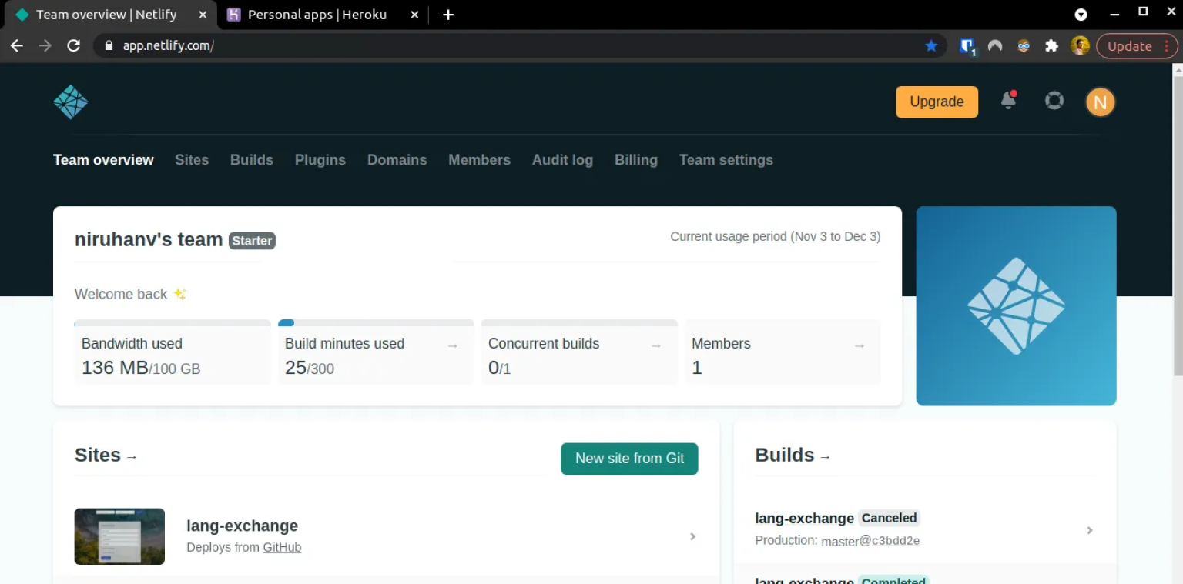
Task: Click the gray arc extension icon
Action: coord(995,46)
